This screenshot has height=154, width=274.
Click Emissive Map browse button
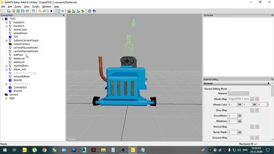(252, 138)
